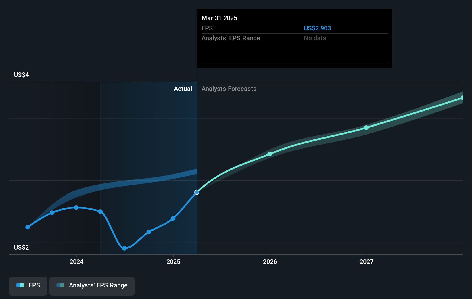Click the EPS data point at Q1 2024 boundary

coord(100,212)
